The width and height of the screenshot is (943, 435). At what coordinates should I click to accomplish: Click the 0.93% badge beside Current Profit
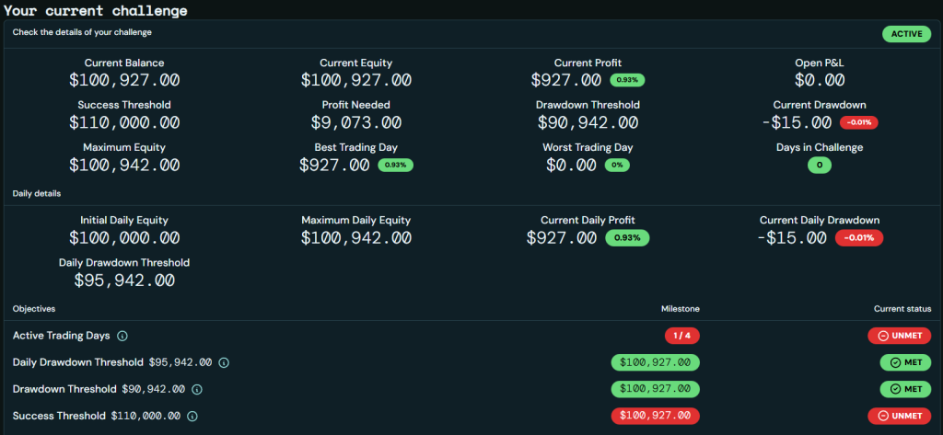coord(626,80)
